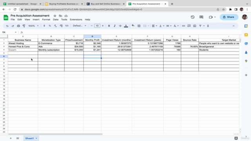The width and height of the screenshot is (251, 141).
Task: Click the Merge cells icon
Action: coord(145,26)
